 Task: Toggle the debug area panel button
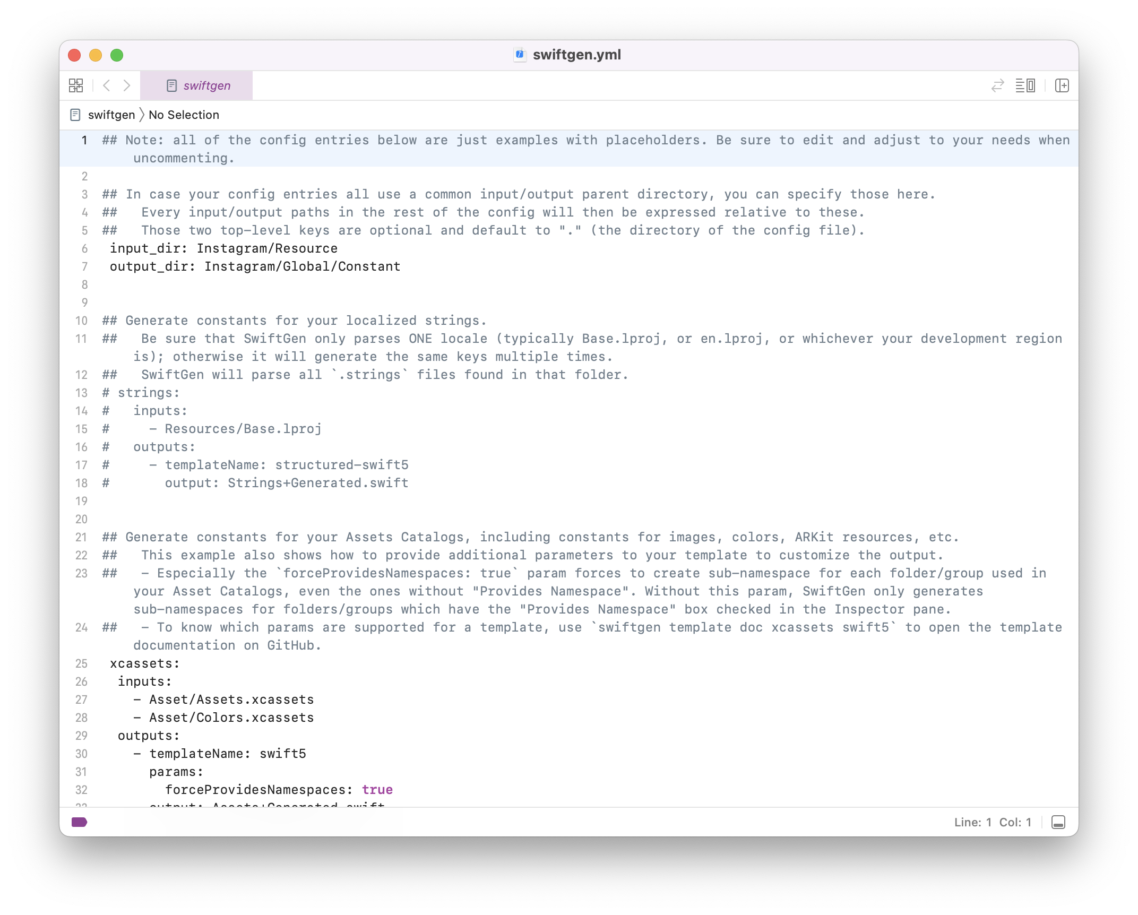(1058, 822)
